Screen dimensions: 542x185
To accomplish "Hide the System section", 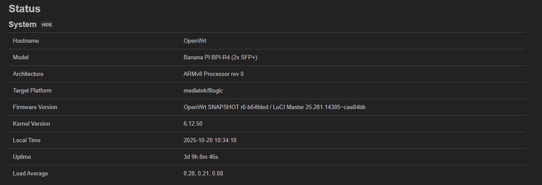I will (x=47, y=25).
